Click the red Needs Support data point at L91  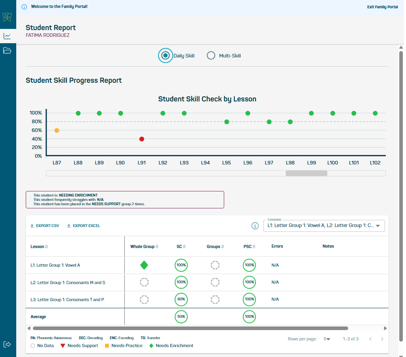point(141,139)
